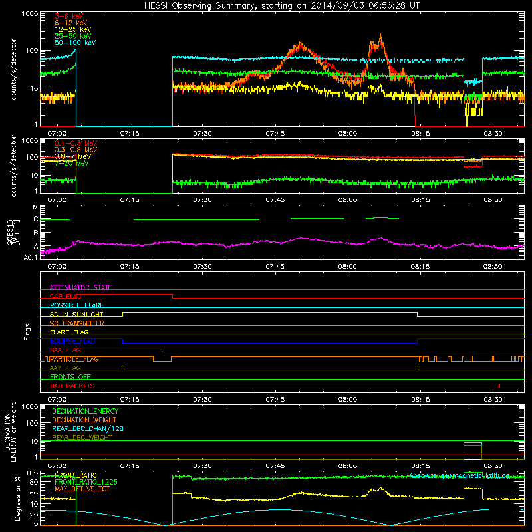
Task: Click the DECIMATION_ENERGY legend label
Action: click(85, 411)
